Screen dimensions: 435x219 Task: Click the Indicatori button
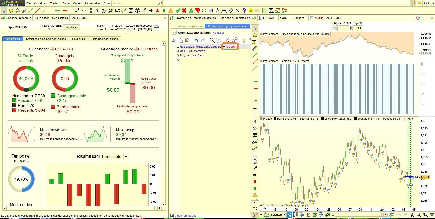pyautogui.click(x=273, y=215)
